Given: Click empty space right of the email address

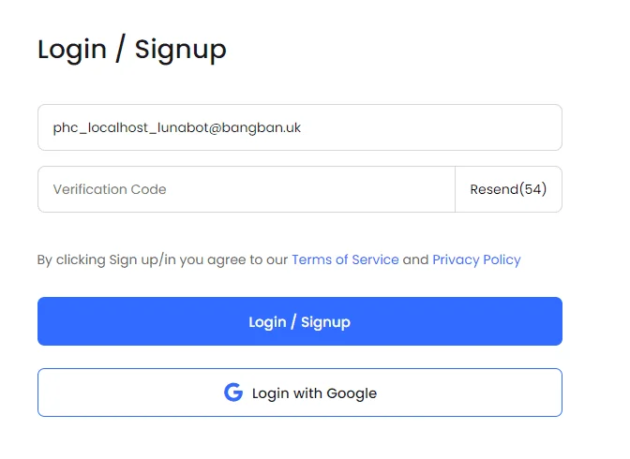Looking at the screenshot, I should (430, 127).
